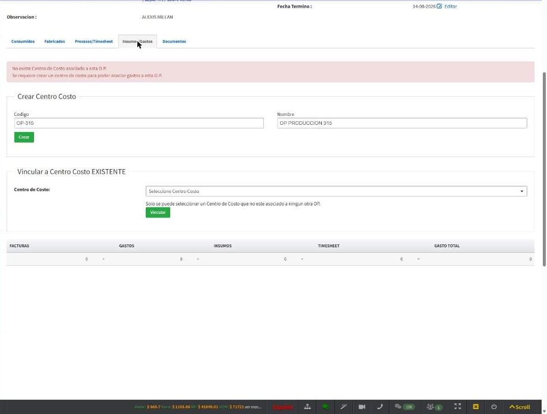Image resolution: width=547 pixels, height=414 pixels.
Task: Click the Codigo field containing OP-315
Action: click(139, 123)
